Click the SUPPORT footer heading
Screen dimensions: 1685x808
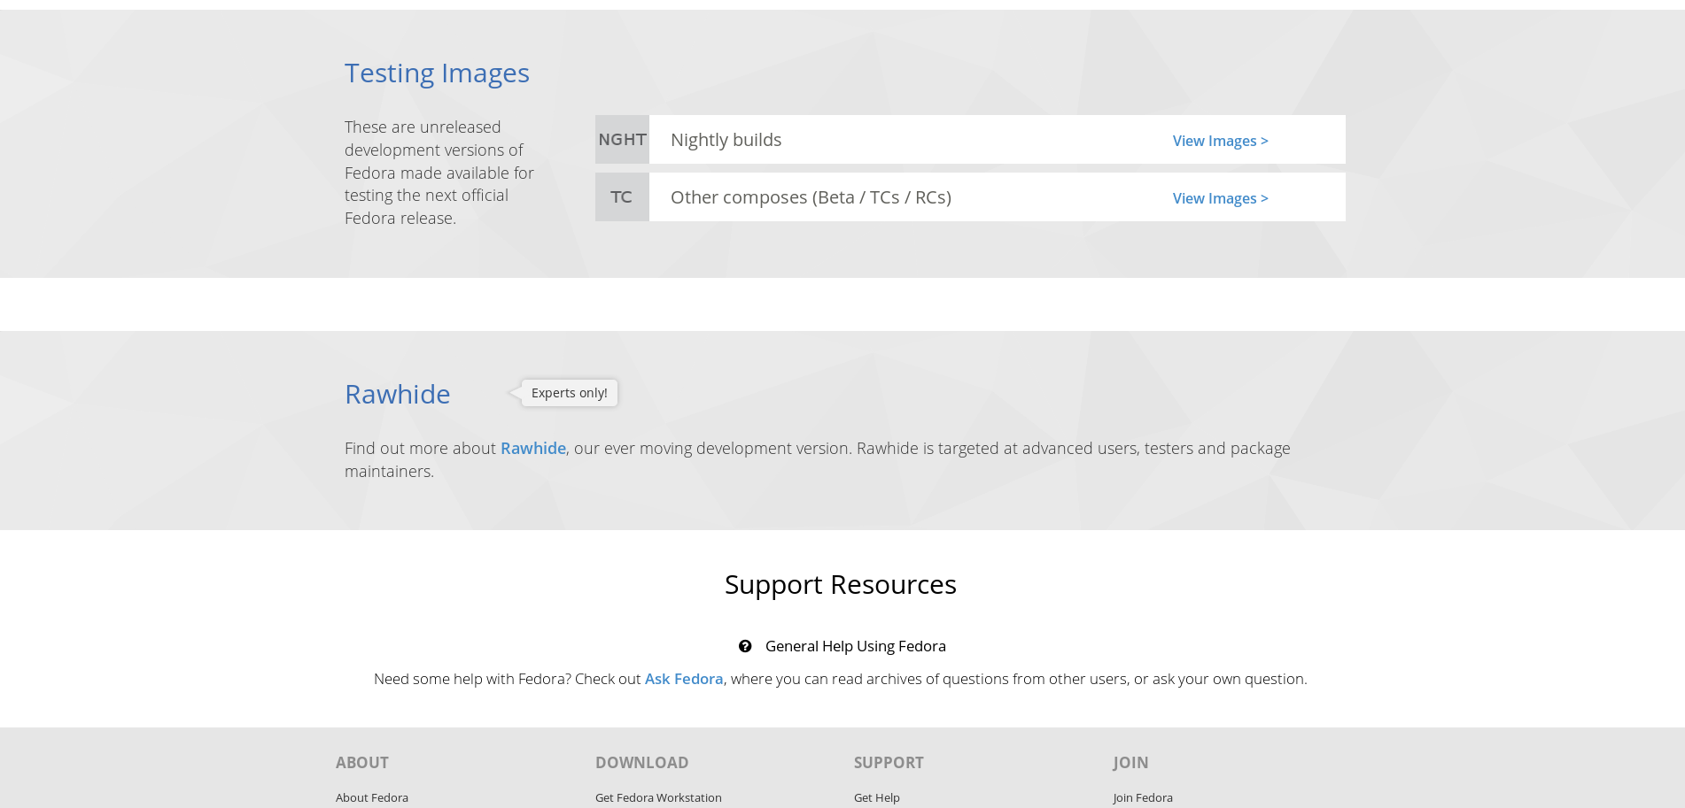click(x=888, y=762)
